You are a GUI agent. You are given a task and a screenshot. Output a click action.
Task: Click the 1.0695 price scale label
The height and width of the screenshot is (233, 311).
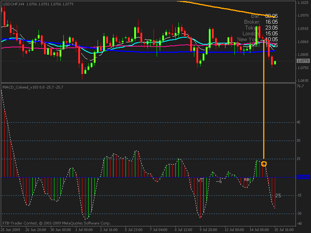pos(303,81)
